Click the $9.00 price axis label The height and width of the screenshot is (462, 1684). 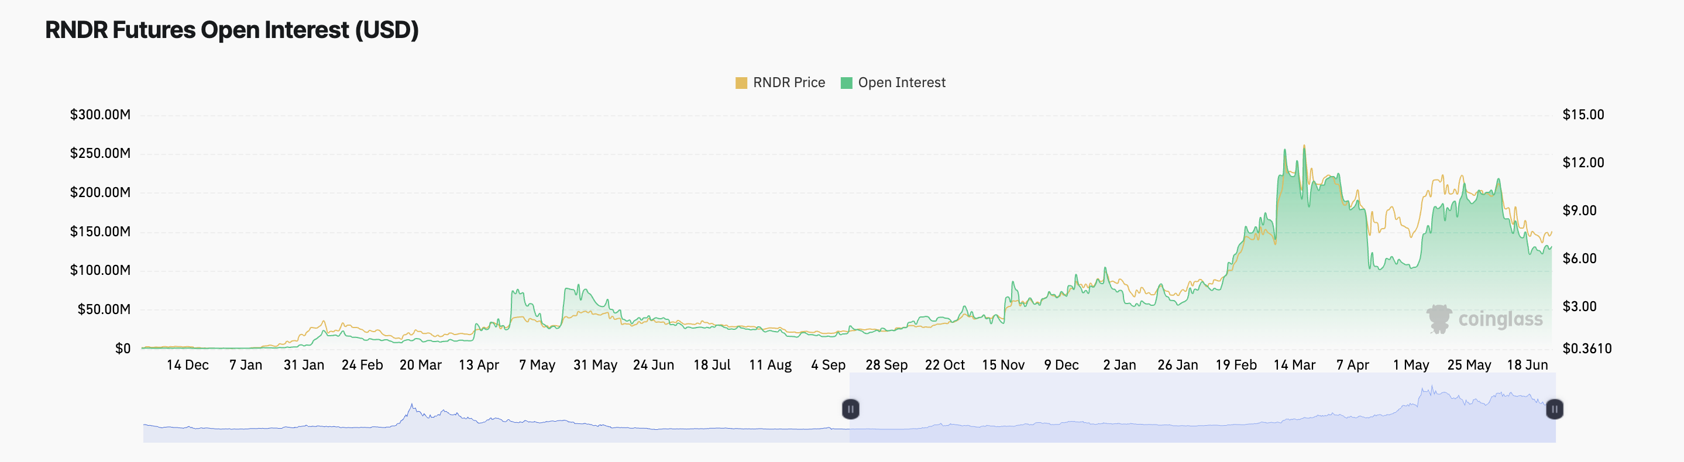[1579, 211]
